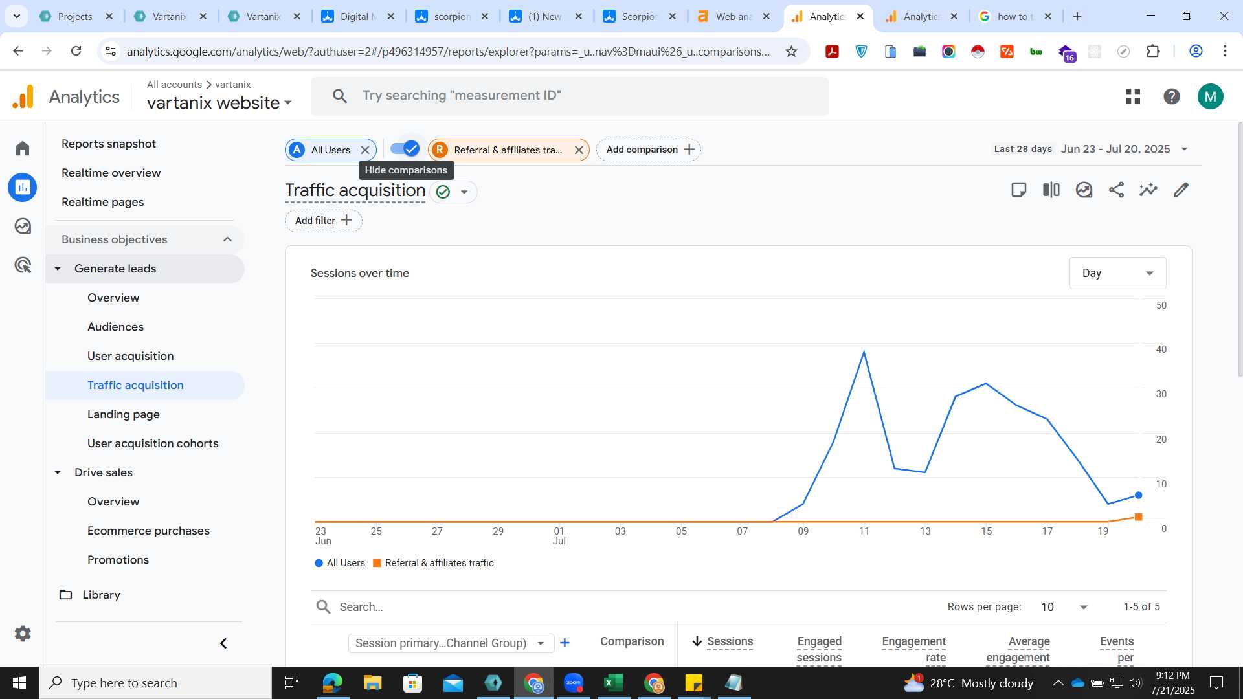Viewport: 1243px width, 699px height.
Task: Open the Traffic acquisition report status dropdown
Action: click(464, 192)
